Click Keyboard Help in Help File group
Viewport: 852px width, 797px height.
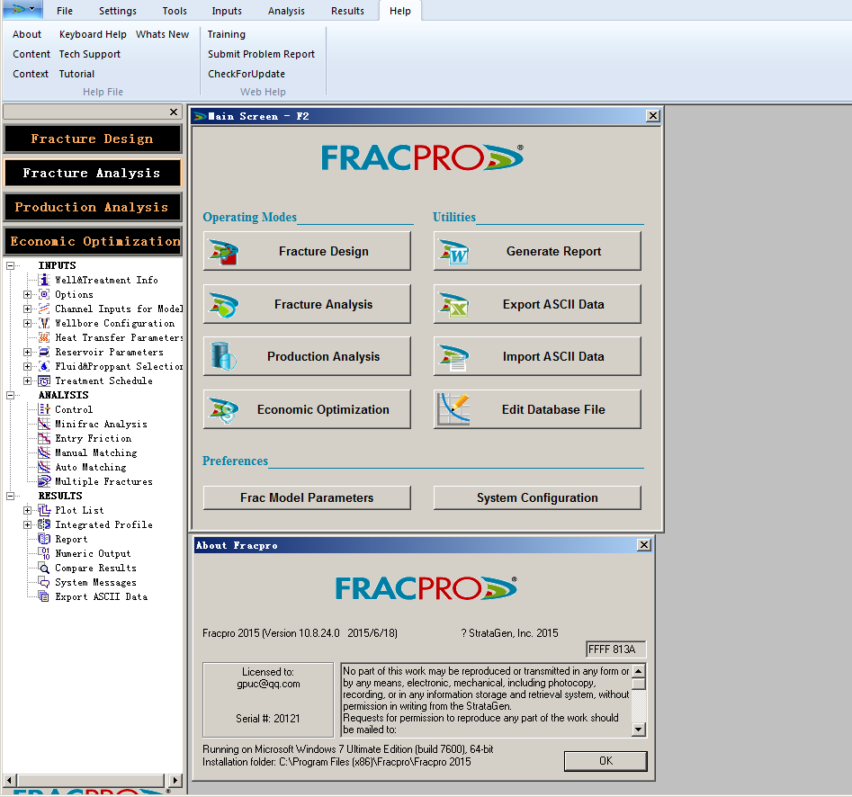click(93, 34)
